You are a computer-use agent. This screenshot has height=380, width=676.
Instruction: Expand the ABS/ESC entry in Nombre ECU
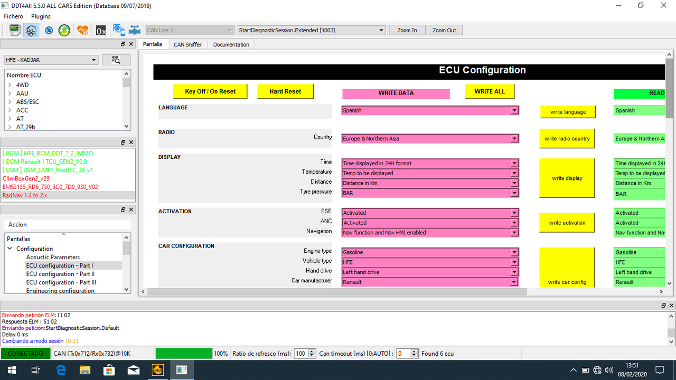point(10,102)
